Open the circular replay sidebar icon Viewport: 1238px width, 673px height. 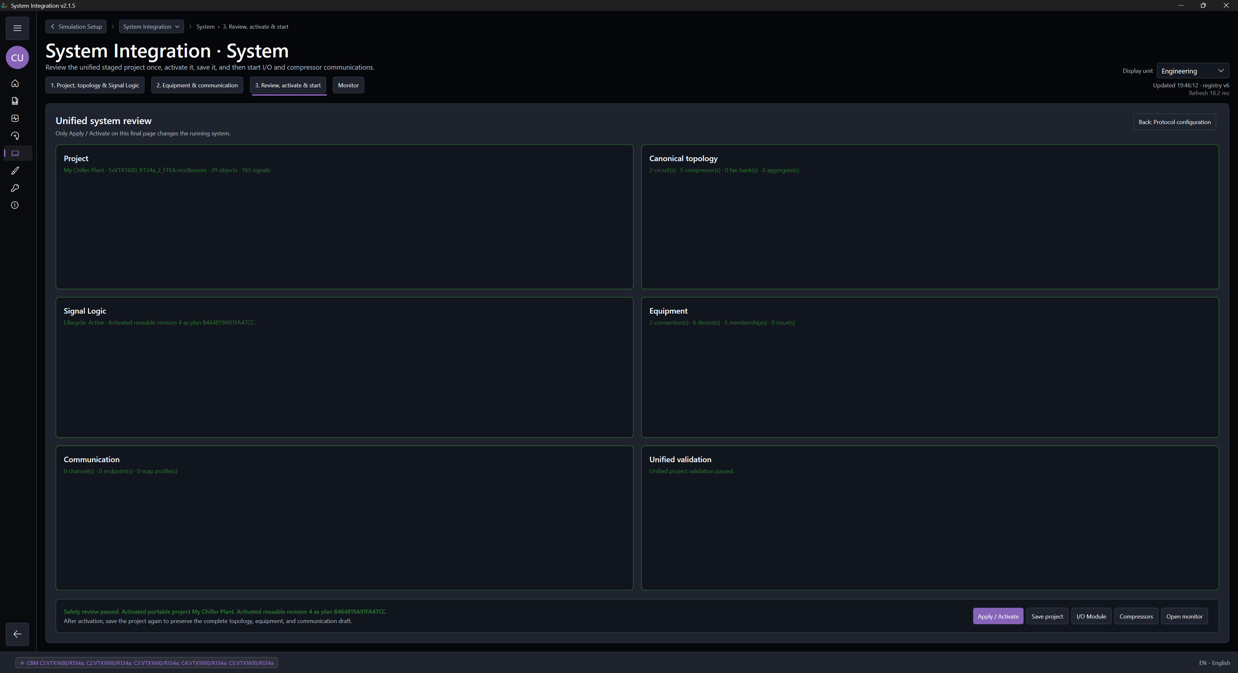click(15, 136)
